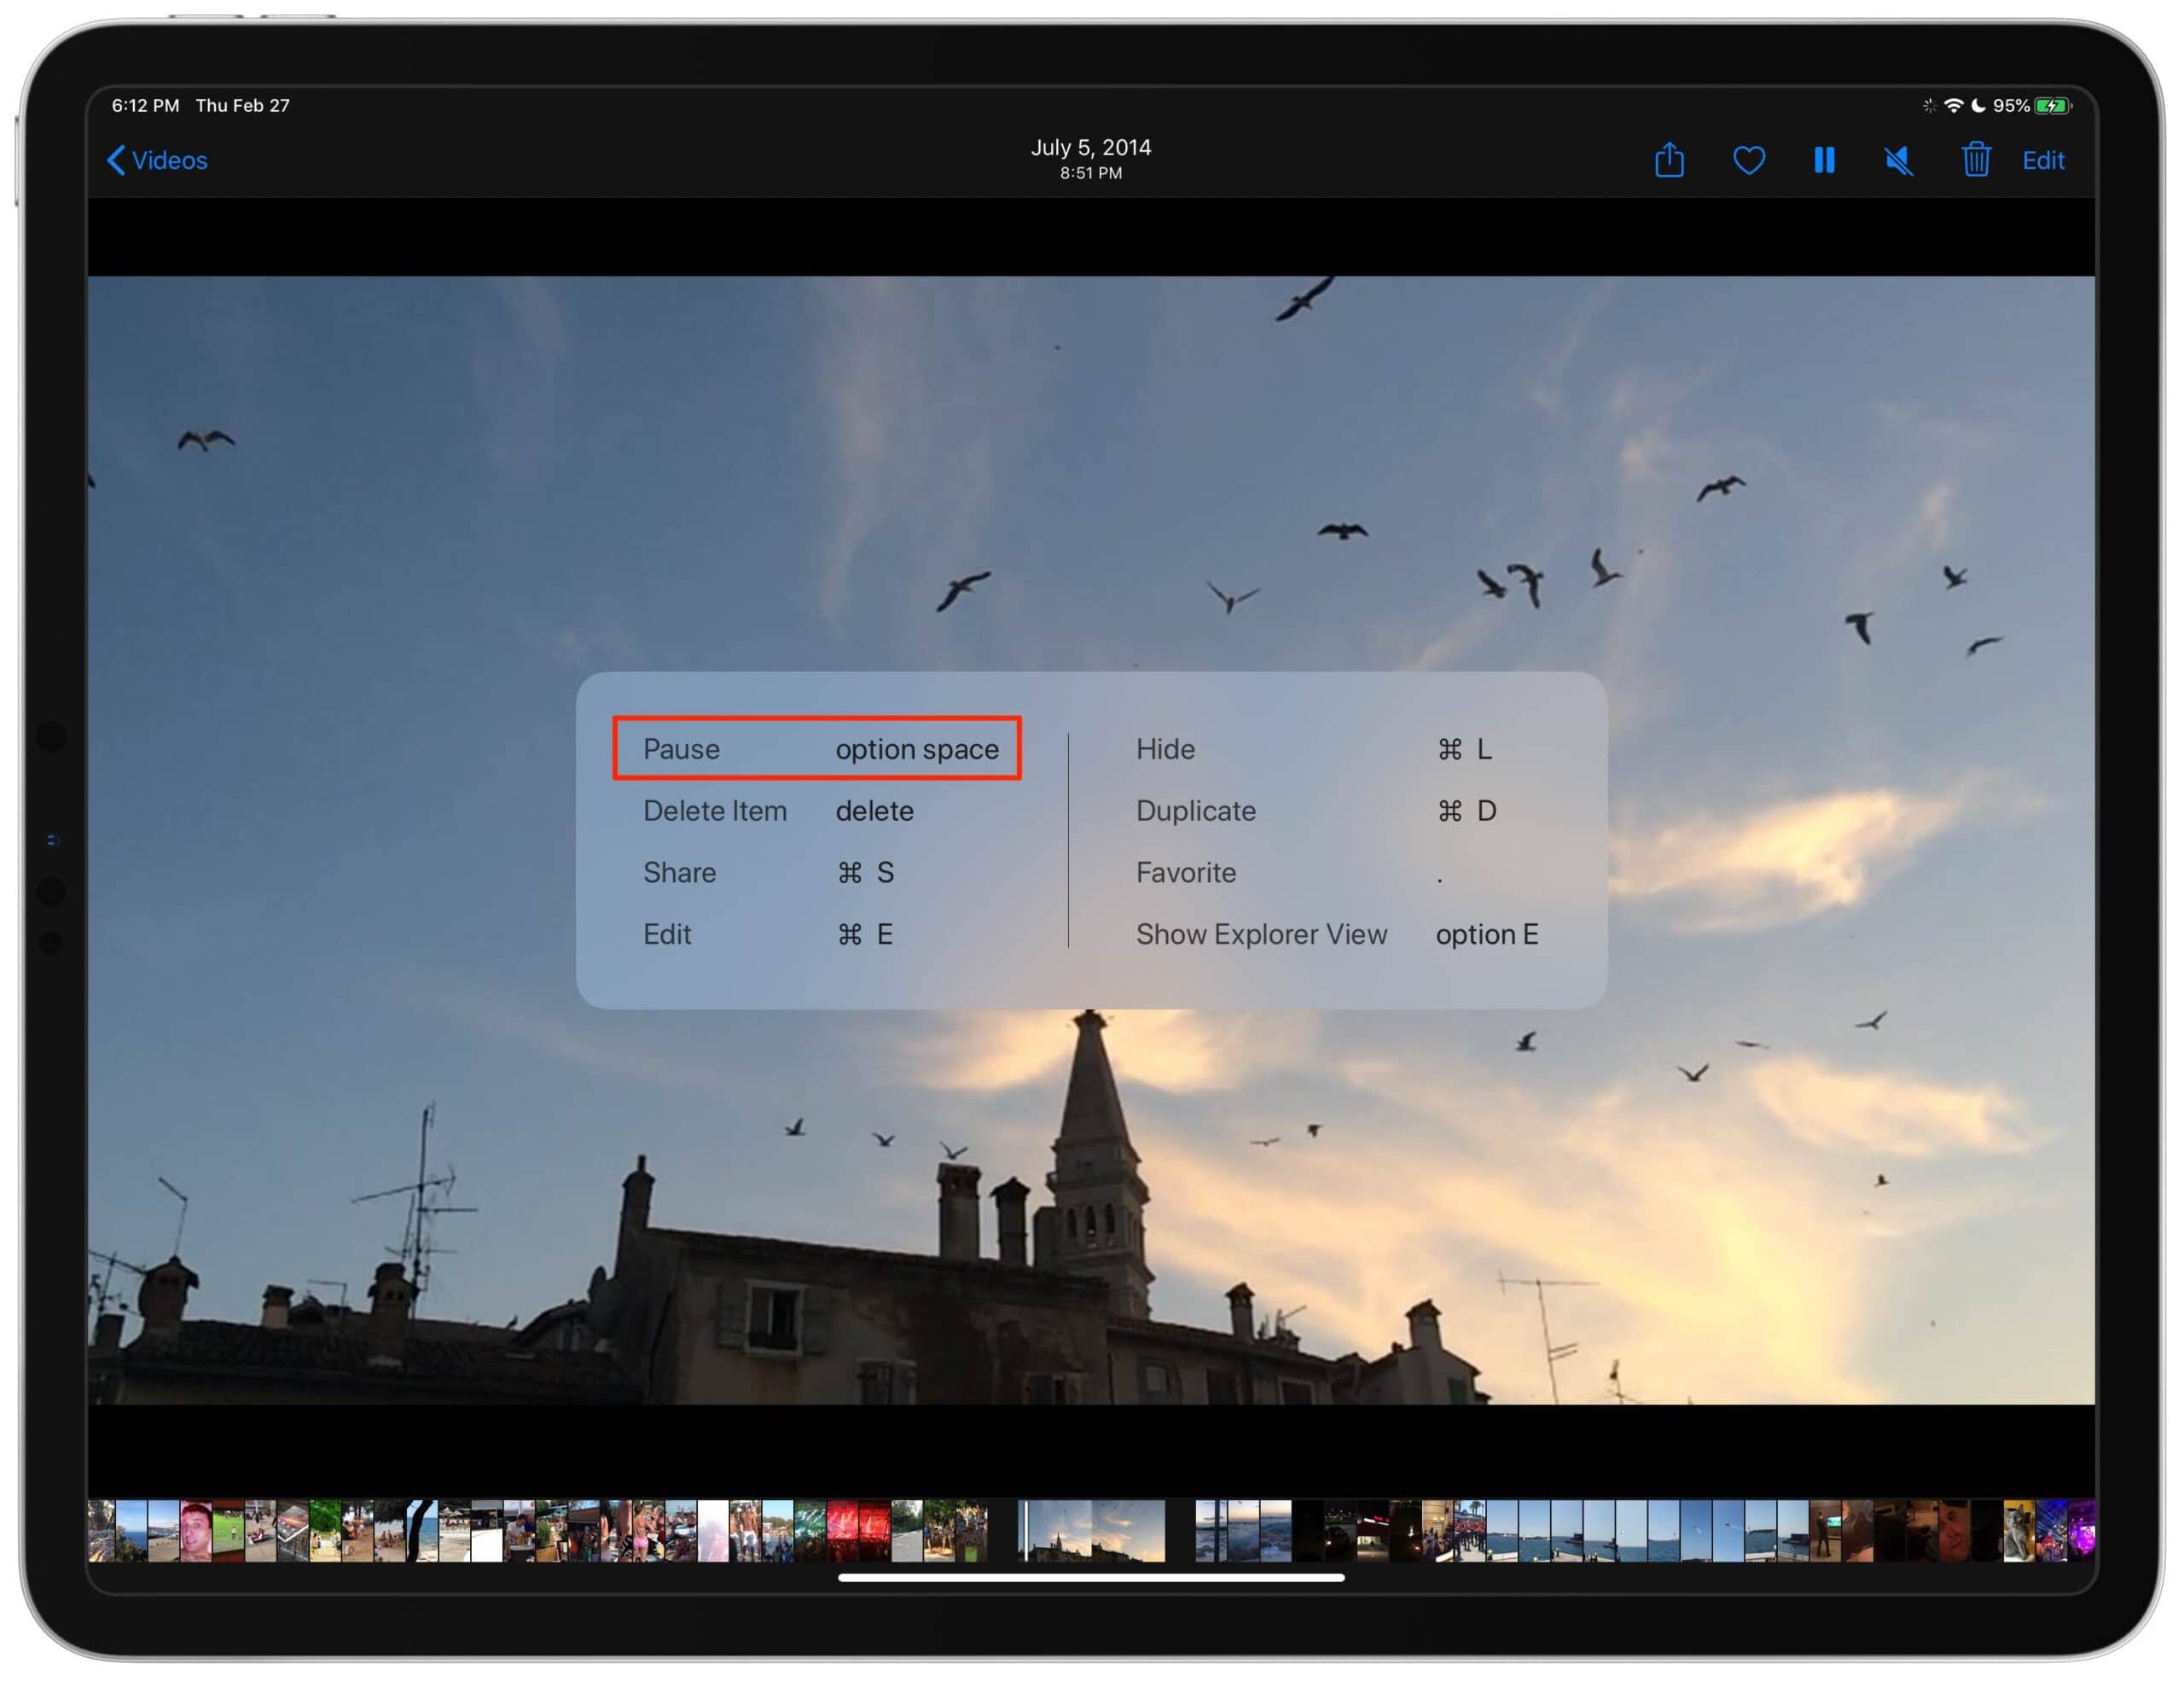Select the Hide shortcut row

1313,748
